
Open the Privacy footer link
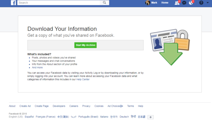point(86,106)
